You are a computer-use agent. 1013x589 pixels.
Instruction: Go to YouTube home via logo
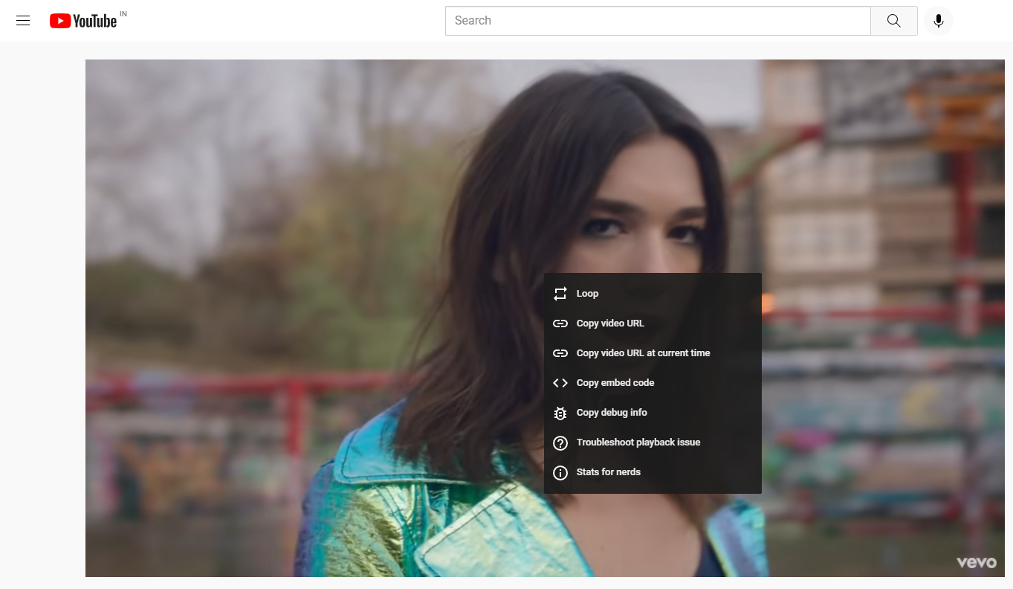[83, 21]
